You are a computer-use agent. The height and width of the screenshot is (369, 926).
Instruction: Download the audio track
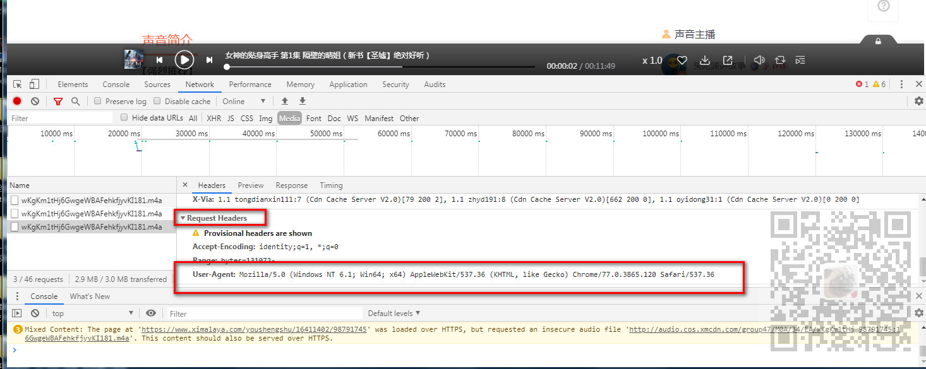(x=706, y=61)
